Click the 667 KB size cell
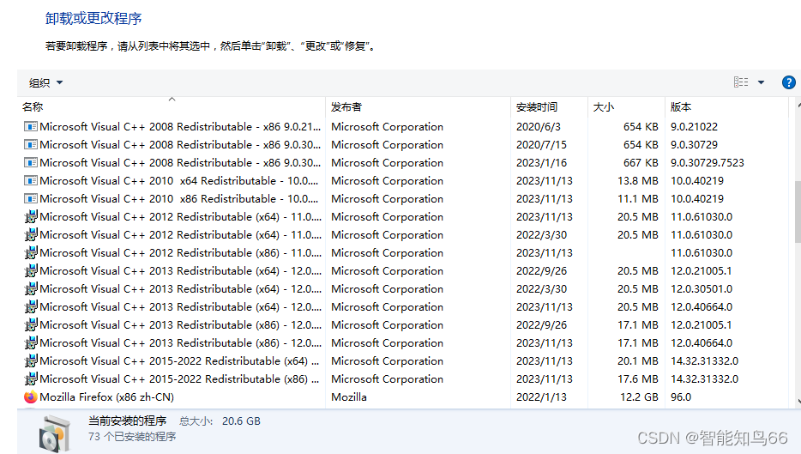 click(641, 162)
